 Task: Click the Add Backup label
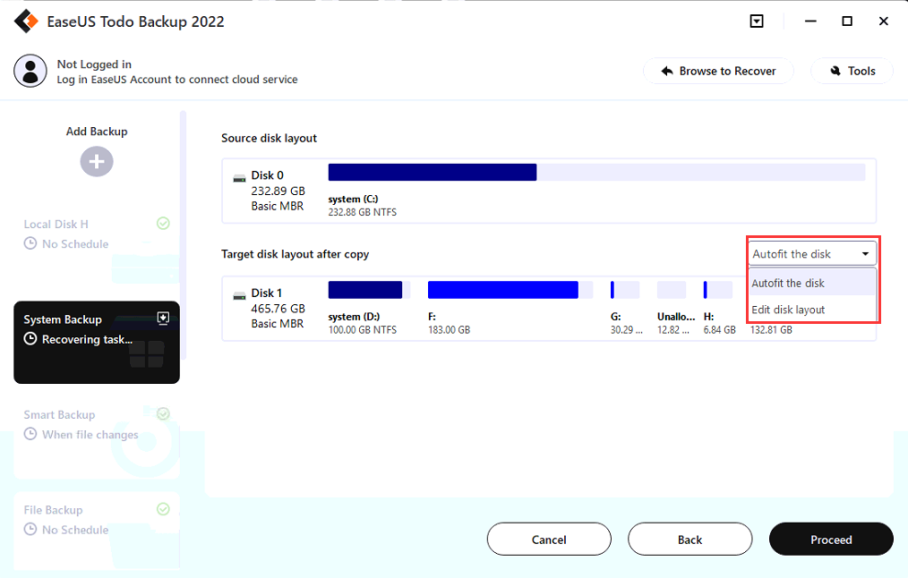97,132
